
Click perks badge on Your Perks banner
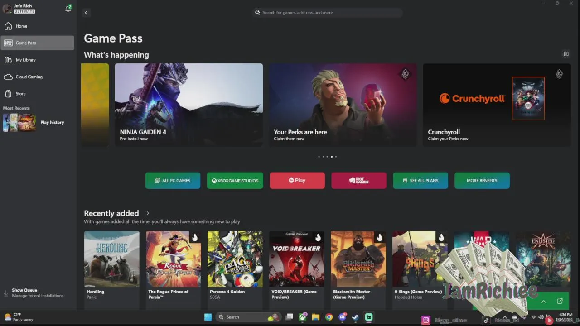tap(405, 74)
